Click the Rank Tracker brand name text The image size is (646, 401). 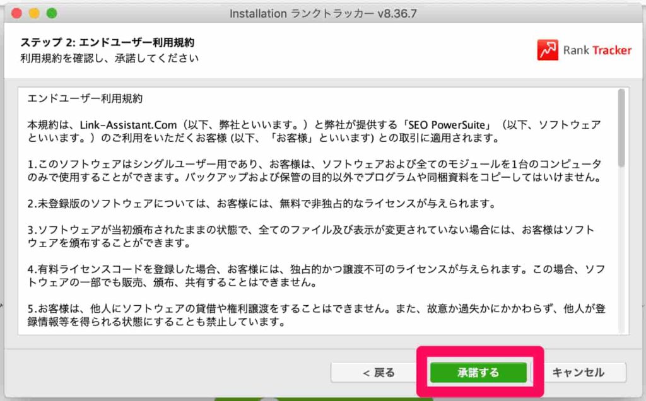[x=597, y=50]
